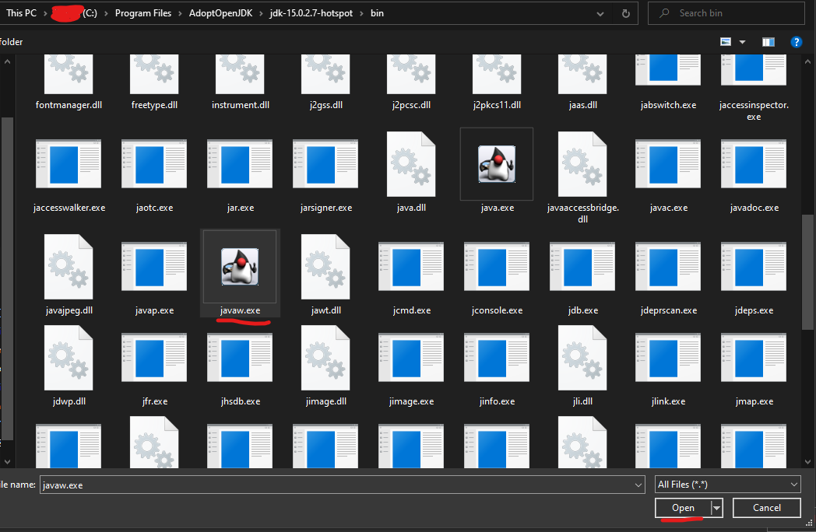Select the javac.exe file icon

(x=668, y=164)
